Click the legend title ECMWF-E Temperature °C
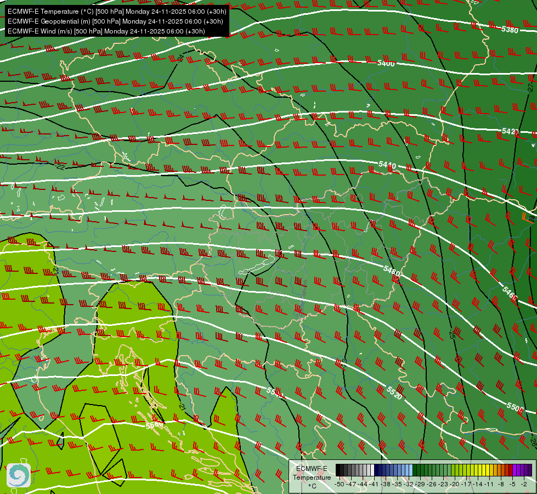 point(312,478)
